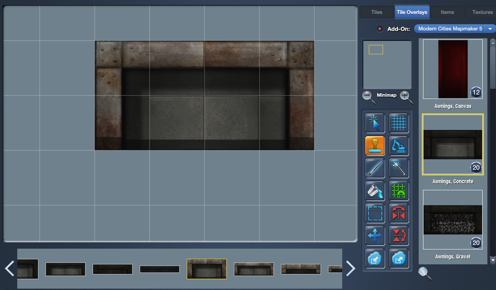The width and height of the screenshot is (496, 290).
Task: Flip the selection horizontally
Action: 399,214
